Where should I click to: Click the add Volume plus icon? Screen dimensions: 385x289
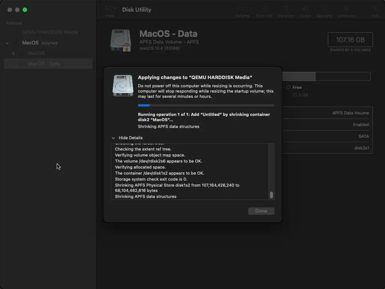pyautogui.click(x=237, y=8)
